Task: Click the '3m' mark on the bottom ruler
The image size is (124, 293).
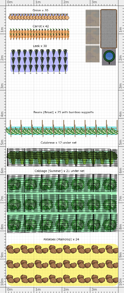Action: pos(94,290)
